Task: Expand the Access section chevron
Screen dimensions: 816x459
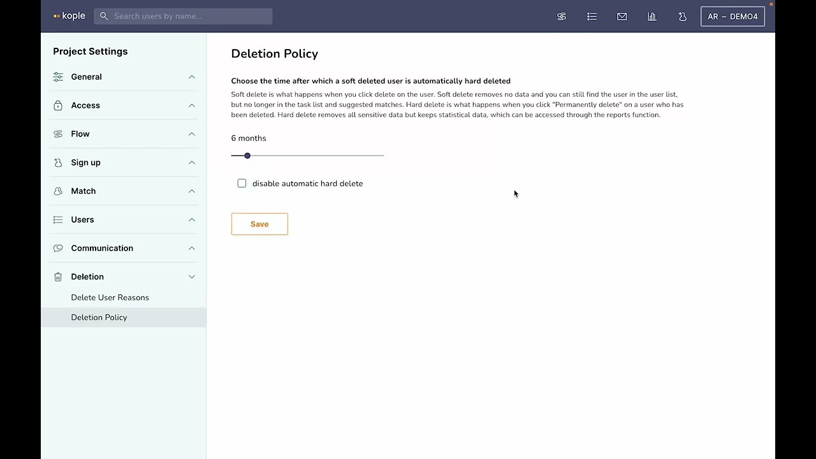Action: (x=192, y=106)
